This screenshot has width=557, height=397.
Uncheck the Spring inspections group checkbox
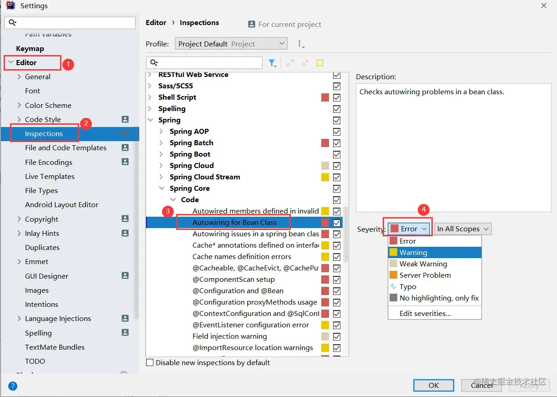coord(337,120)
